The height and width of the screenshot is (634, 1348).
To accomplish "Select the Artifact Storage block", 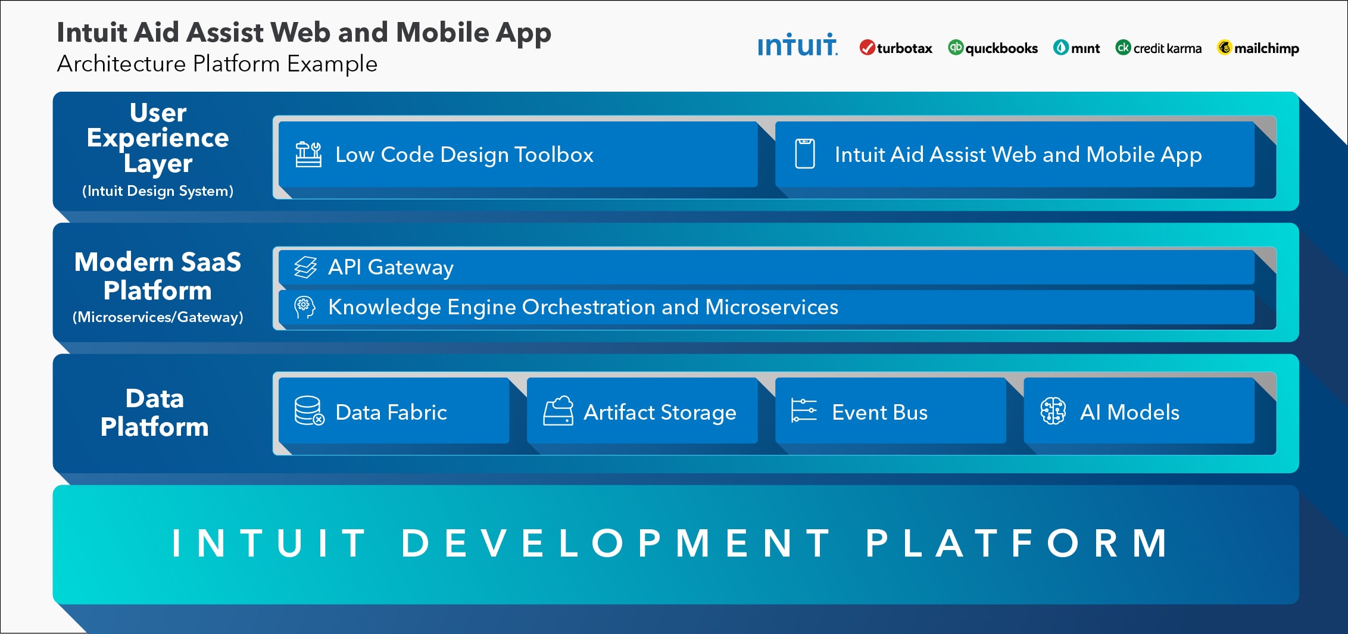I will tap(642, 411).
